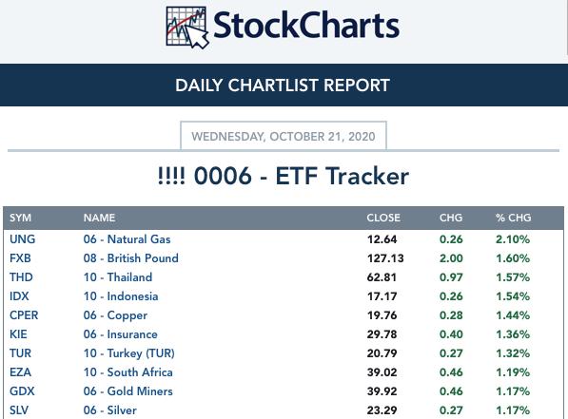Screen dimensions: 568x419
Task: Open the 06 - Gold Miners entry
Action: [x=128, y=391]
